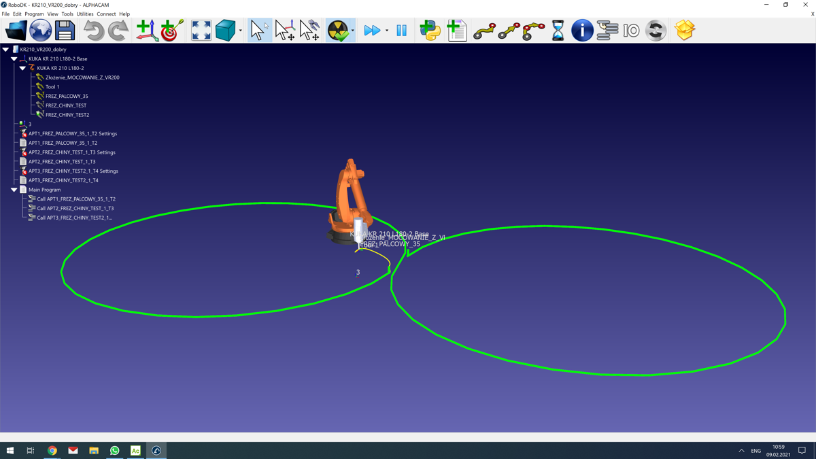This screenshot has height=459, width=816.
Task: Click the gray circular arrows toolbar icon
Action: [x=656, y=31]
